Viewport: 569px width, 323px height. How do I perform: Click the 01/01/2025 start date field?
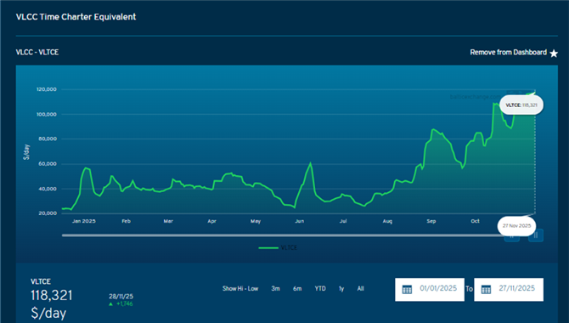pos(429,290)
